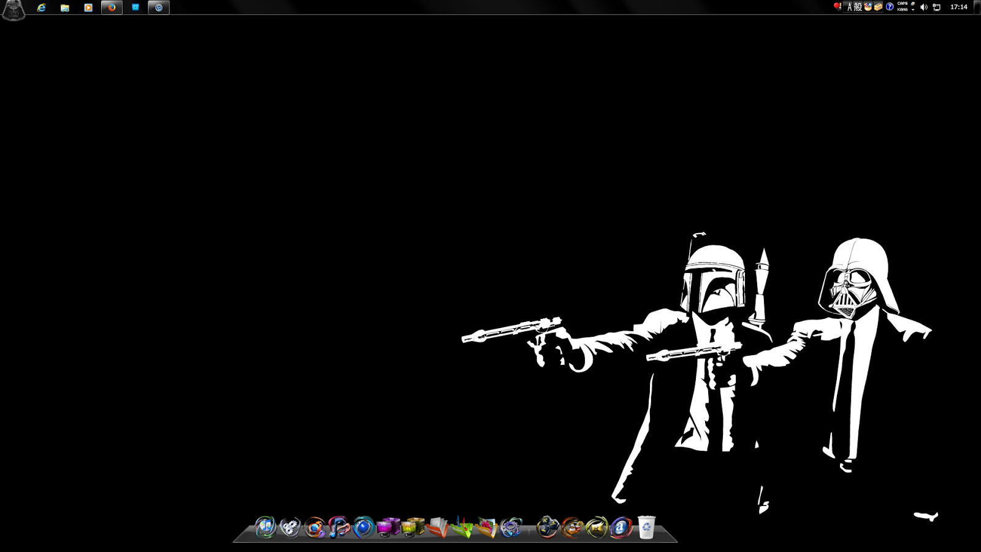Open the yellow monitor network dock icon
The image size is (981, 552).
(413, 527)
